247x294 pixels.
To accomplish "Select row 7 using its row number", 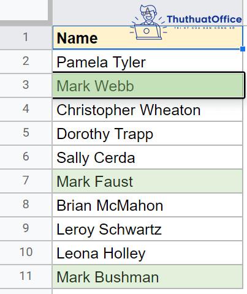I will (26, 181).
